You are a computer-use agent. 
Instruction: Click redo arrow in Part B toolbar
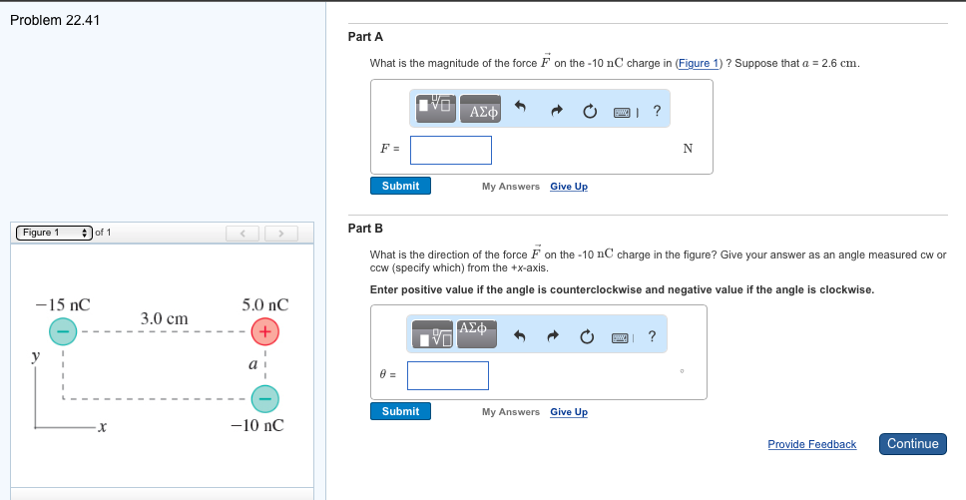pyautogui.click(x=553, y=336)
